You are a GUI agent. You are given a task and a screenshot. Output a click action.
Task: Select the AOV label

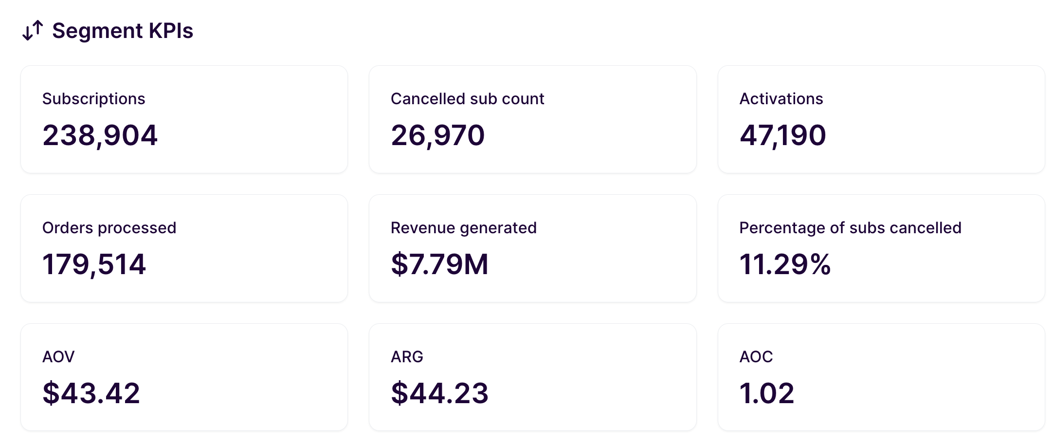(58, 357)
